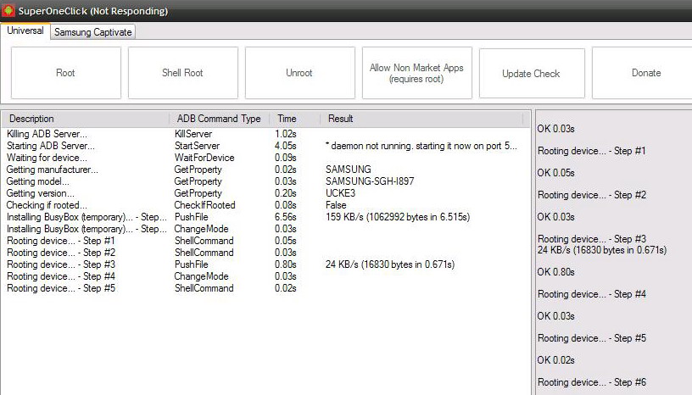Viewport: 692px width, 395px height.
Task: Sort by the Description column header
Action: 86,119
